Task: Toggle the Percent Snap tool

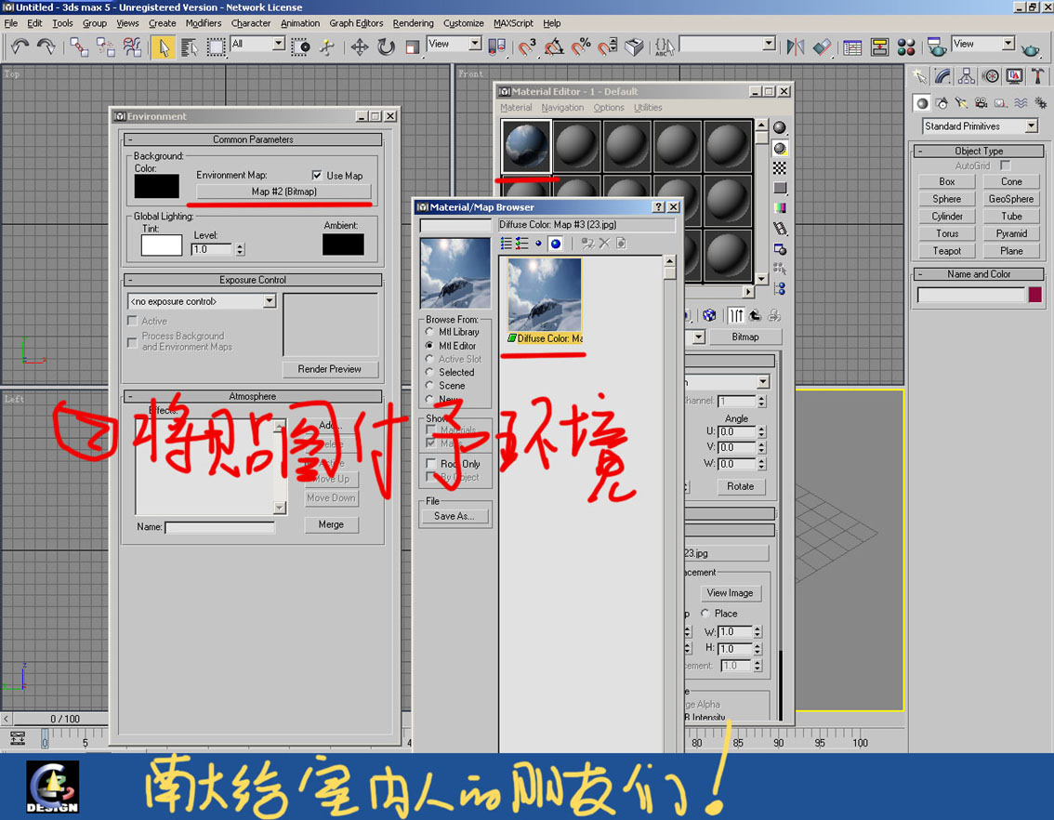Action: [x=580, y=47]
